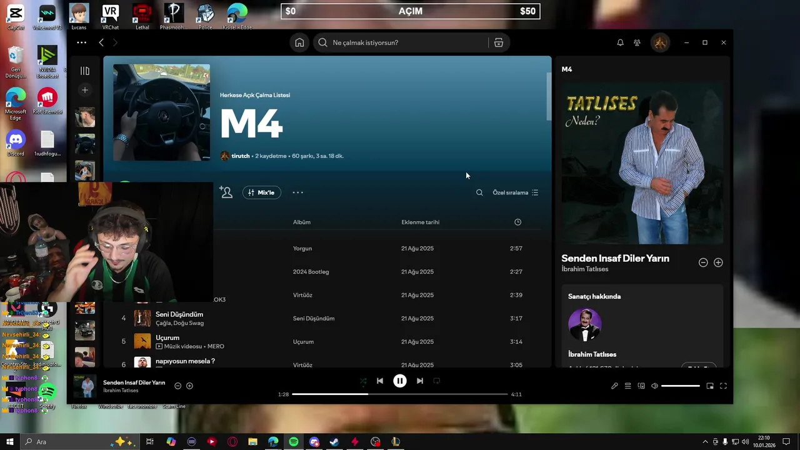The image size is (800, 450).
Task: Open Voicemod V3 desktop shortcut
Action: tap(47, 17)
